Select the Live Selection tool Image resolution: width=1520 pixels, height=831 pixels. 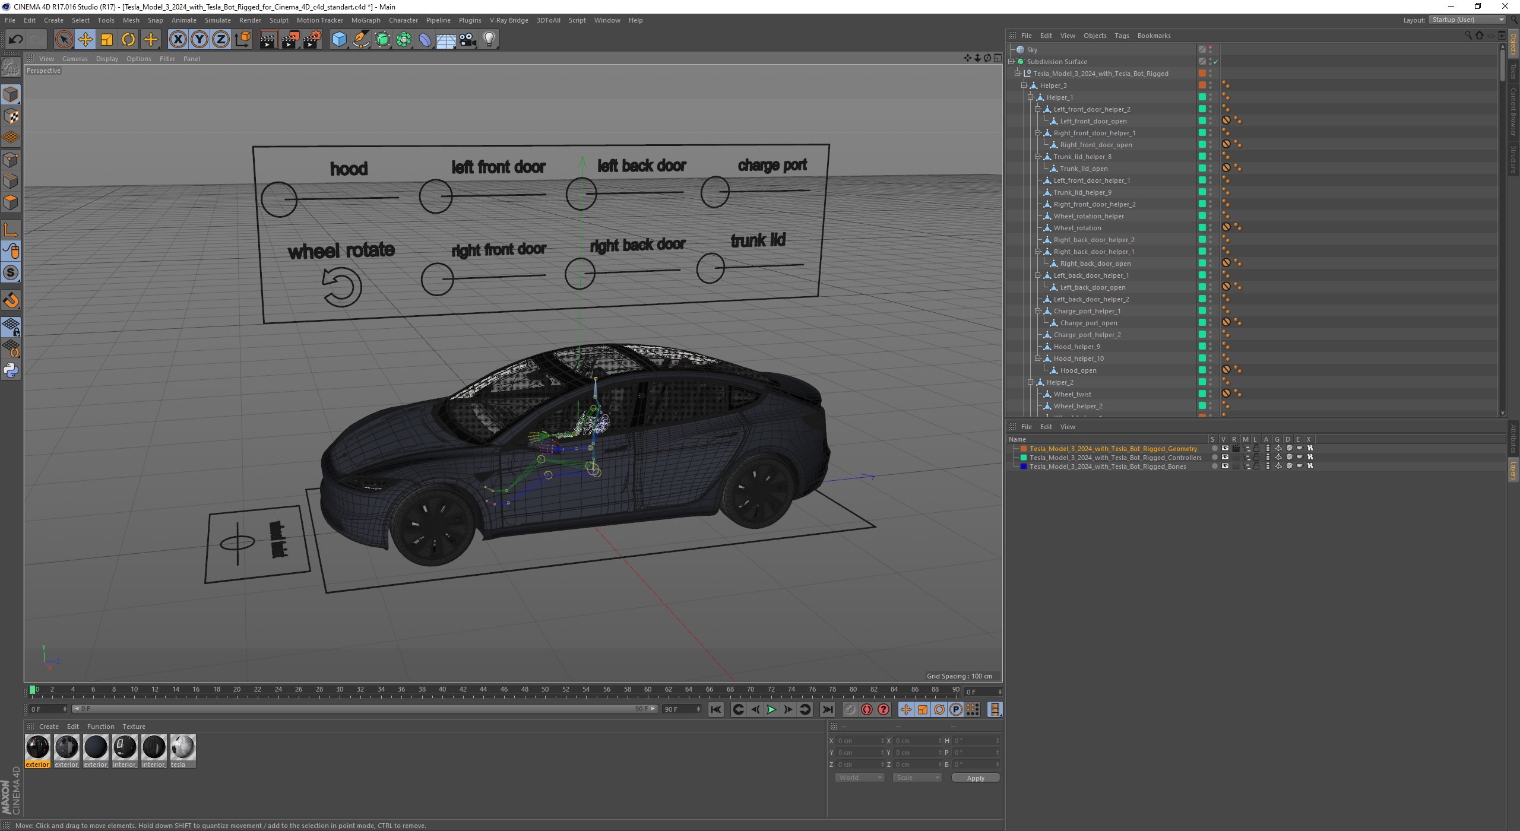point(64,40)
